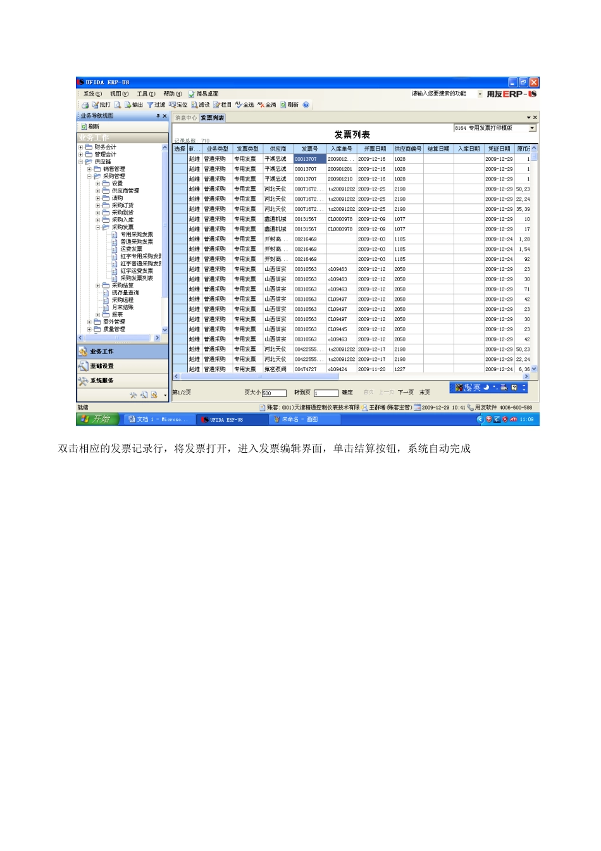Screen dimensions: 601x851
Task: Switch to the 消息中心 tab
Action: (x=186, y=118)
